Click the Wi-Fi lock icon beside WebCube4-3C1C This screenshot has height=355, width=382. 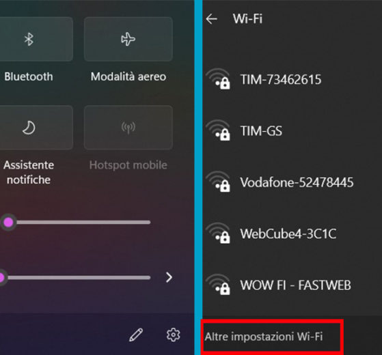click(x=218, y=233)
